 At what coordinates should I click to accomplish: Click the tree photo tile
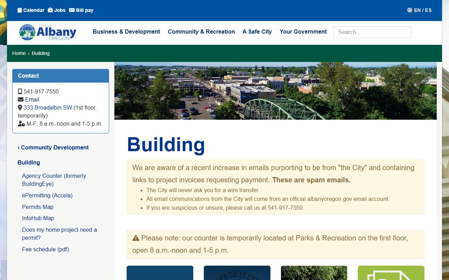(314, 273)
